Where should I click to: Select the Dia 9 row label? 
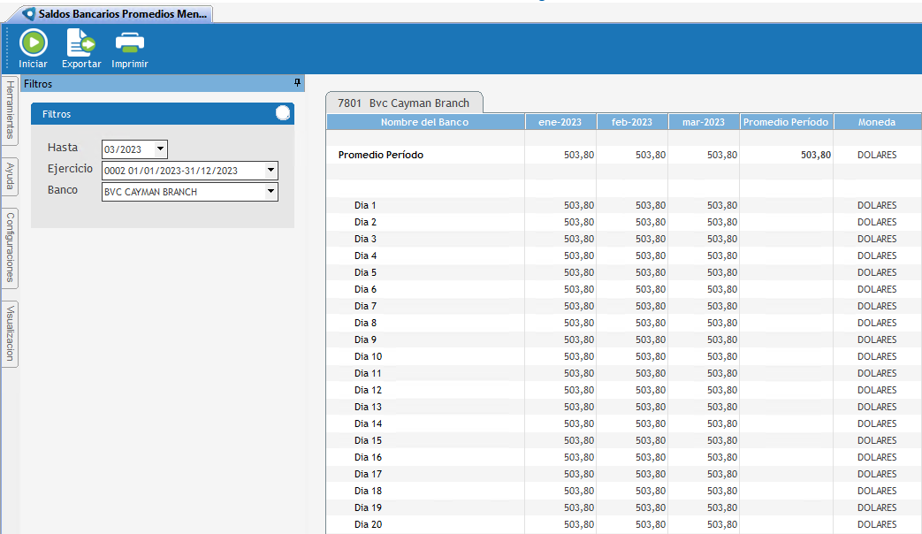[x=365, y=339]
